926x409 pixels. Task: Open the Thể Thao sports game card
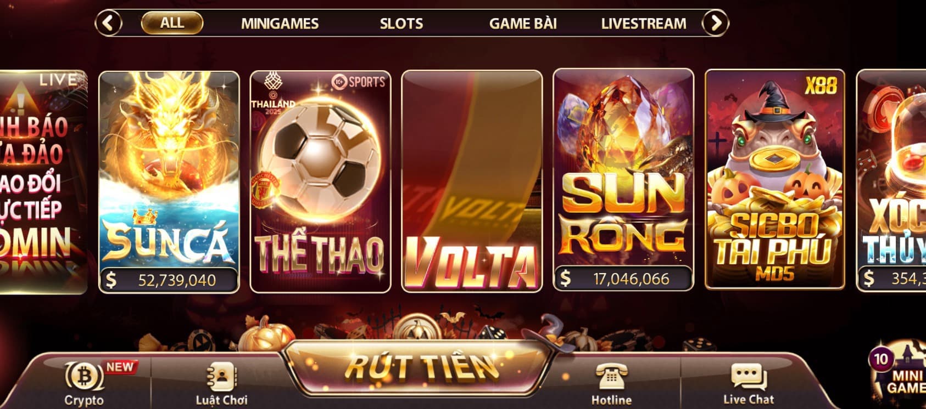[x=320, y=182]
